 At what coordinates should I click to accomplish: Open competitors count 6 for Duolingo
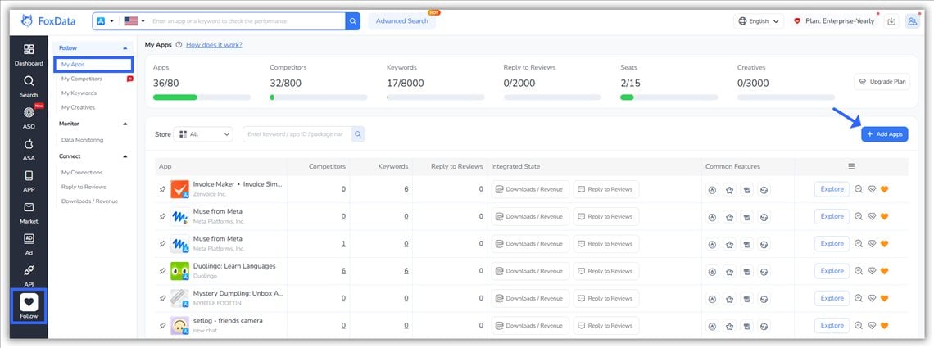[344, 271]
